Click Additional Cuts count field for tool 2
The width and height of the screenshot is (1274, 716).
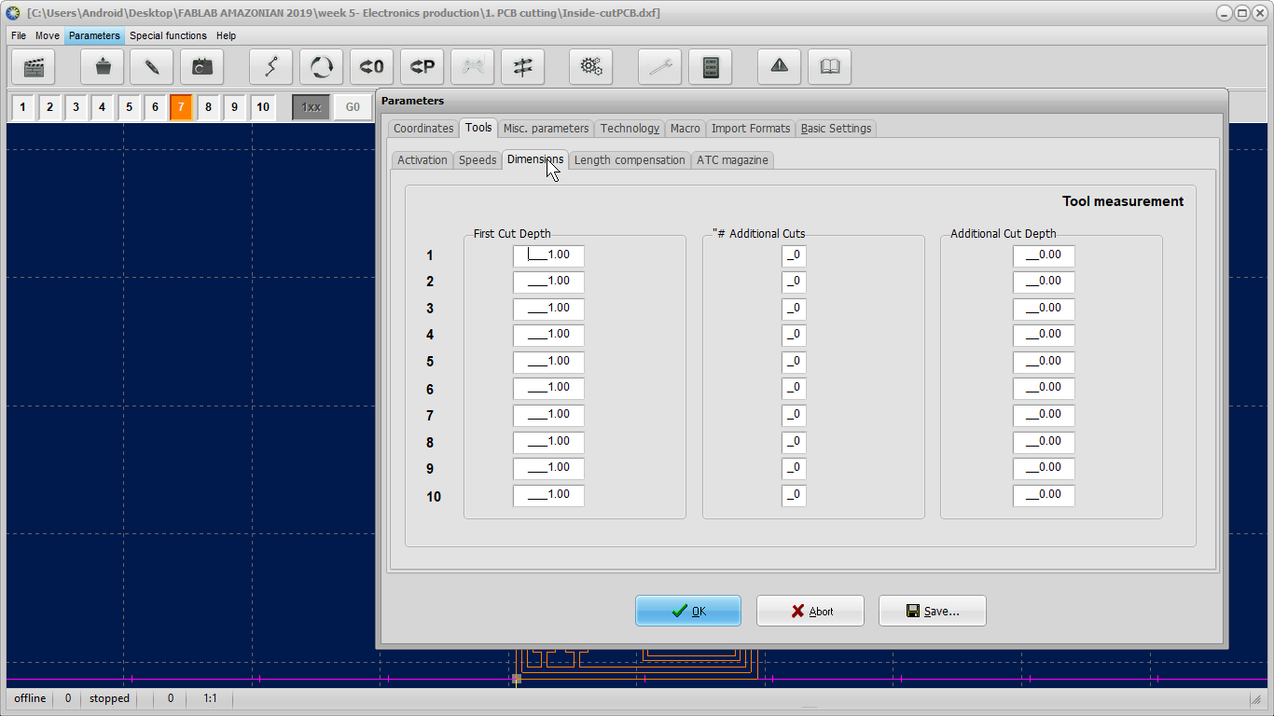tap(795, 282)
